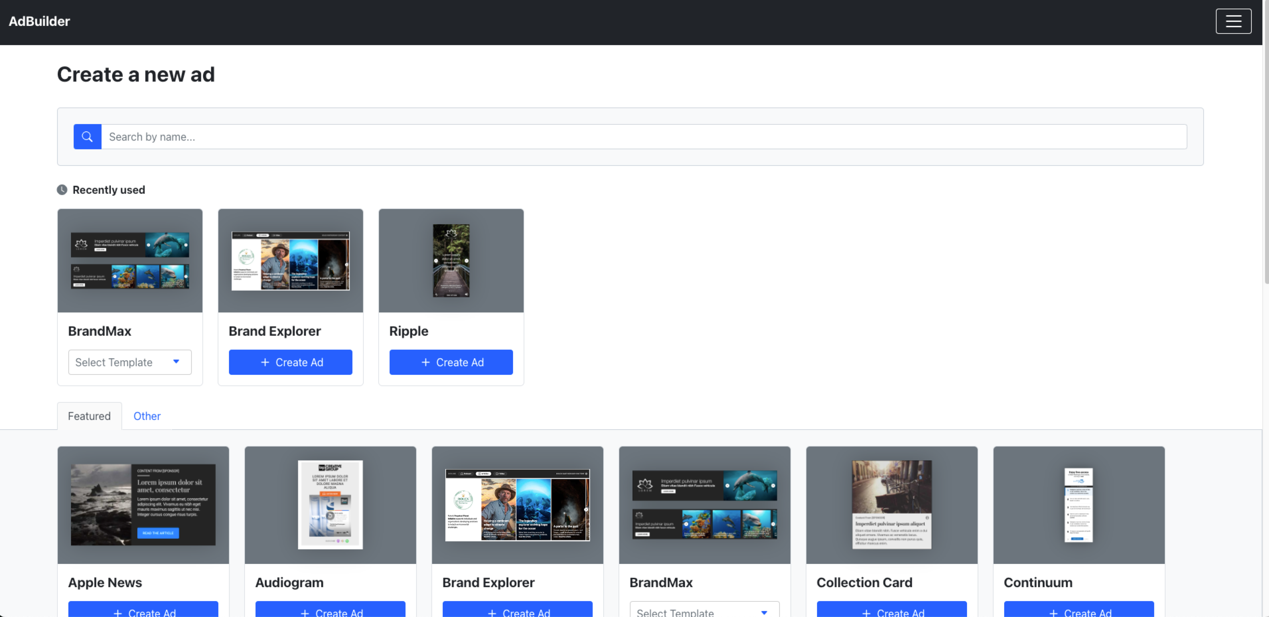1269x617 pixels.
Task: Select the Featured tab
Action: point(89,416)
